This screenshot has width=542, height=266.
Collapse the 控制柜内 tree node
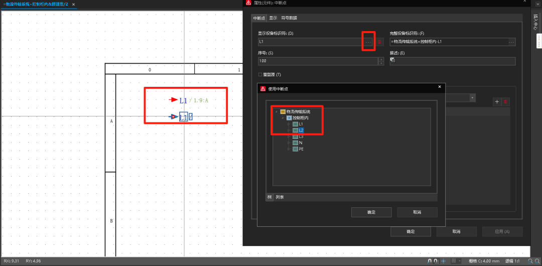[x=283, y=117]
